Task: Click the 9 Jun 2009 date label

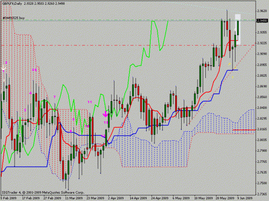Action: [x=245, y=198]
